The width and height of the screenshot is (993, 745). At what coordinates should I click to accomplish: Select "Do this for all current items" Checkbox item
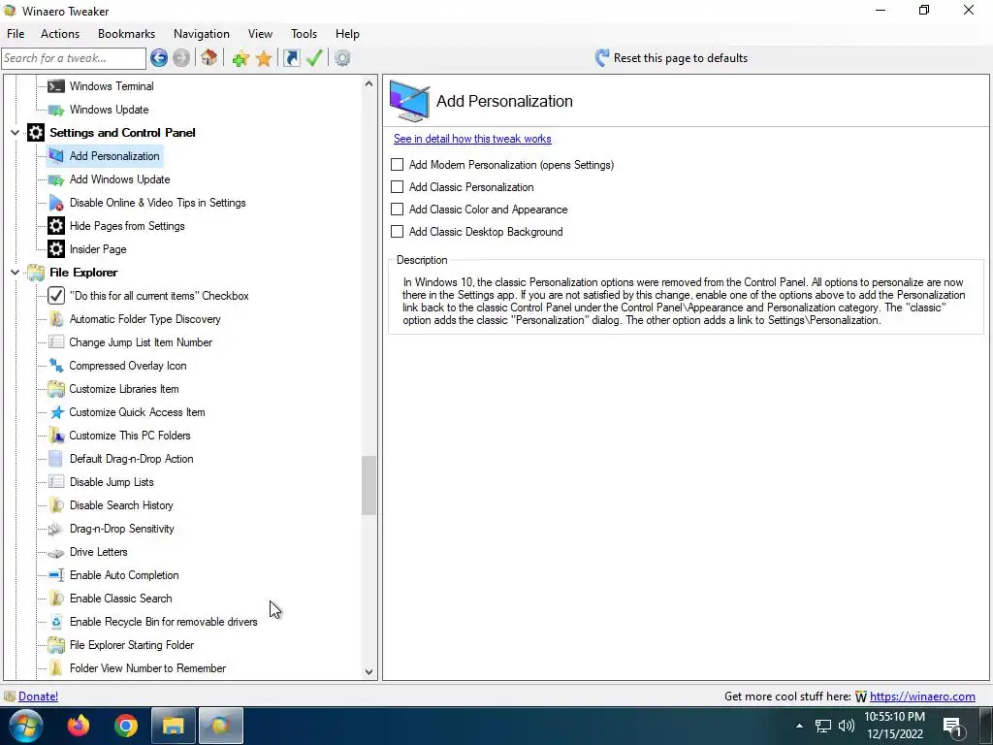[x=159, y=296]
